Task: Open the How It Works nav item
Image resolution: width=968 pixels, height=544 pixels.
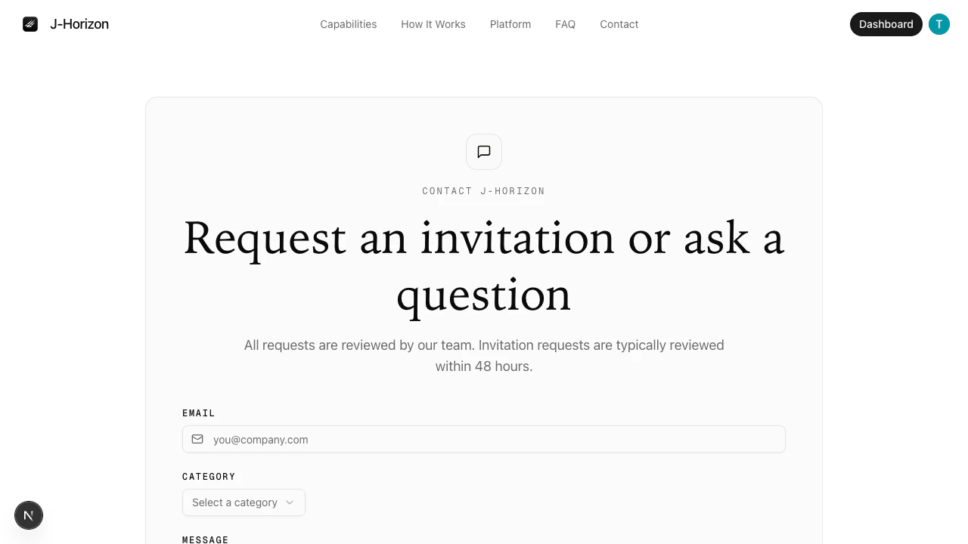Action: (x=433, y=23)
